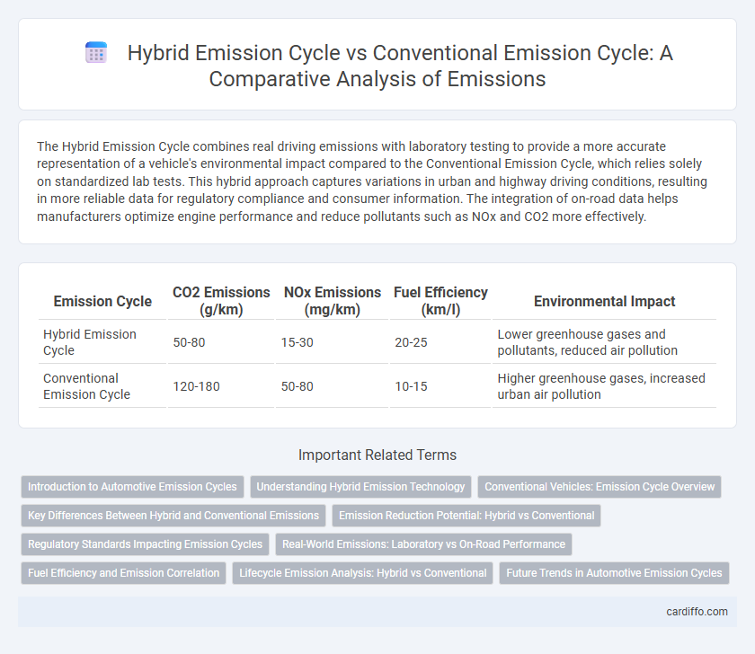Click the '50-80' NOx value for Conventional
Image resolution: width=755 pixels, height=654 pixels.
333,386
